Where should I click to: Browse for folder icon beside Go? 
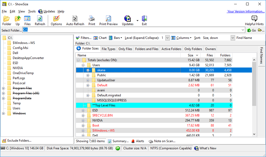click(261, 30)
